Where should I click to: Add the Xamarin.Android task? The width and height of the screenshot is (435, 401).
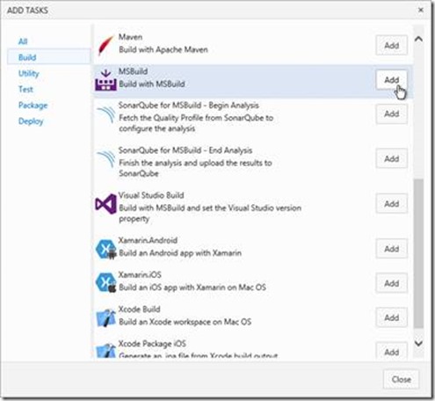point(392,249)
